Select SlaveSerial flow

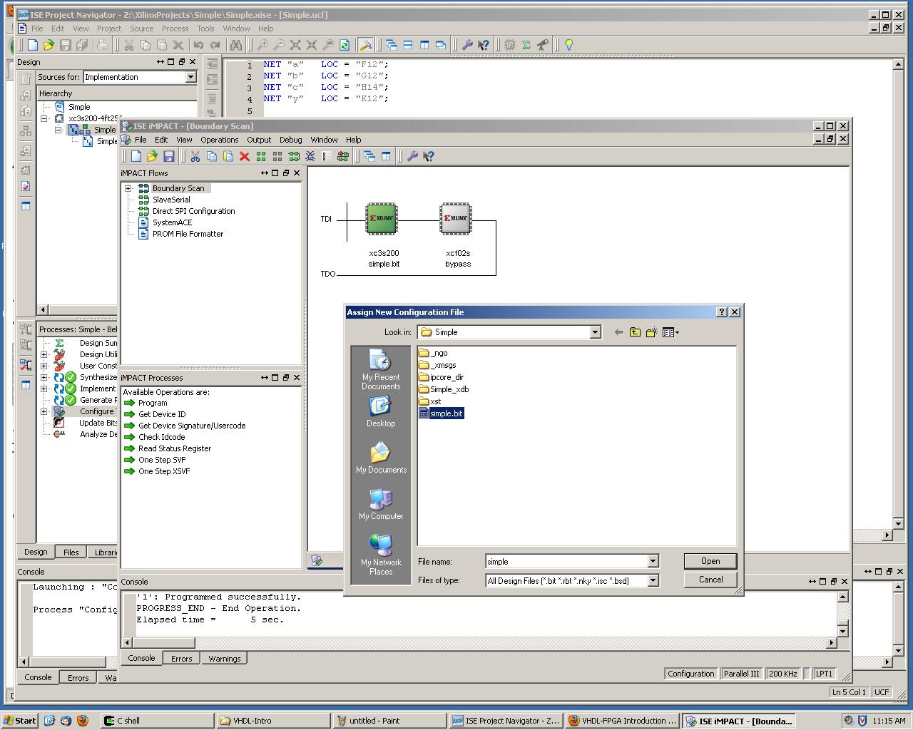(164, 200)
